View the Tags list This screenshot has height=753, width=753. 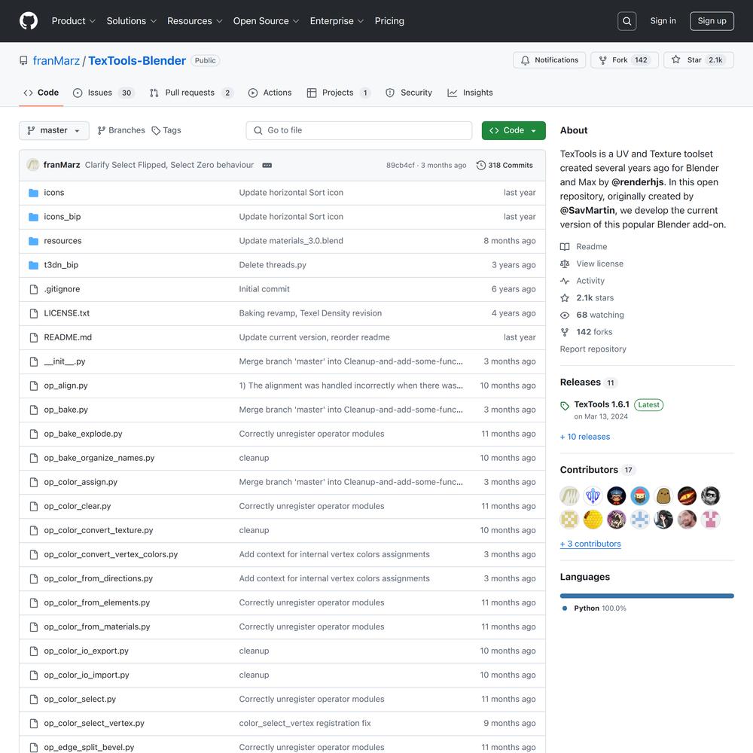pos(166,130)
